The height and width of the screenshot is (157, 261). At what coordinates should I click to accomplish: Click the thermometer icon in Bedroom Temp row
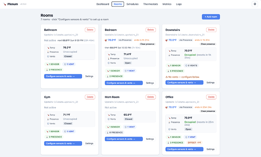[x=109, y=55]
